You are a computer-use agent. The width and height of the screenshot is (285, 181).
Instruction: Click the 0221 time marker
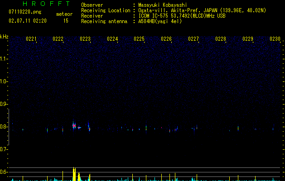pyautogui.click(x=31, y=39)
